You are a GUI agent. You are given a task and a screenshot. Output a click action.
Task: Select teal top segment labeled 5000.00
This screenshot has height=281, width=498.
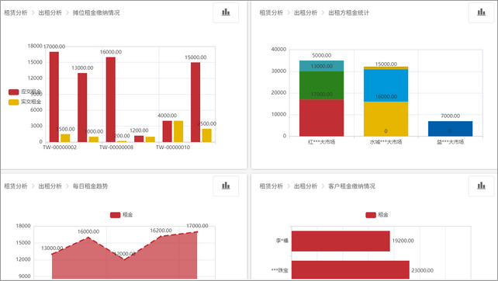pos(321,66)
